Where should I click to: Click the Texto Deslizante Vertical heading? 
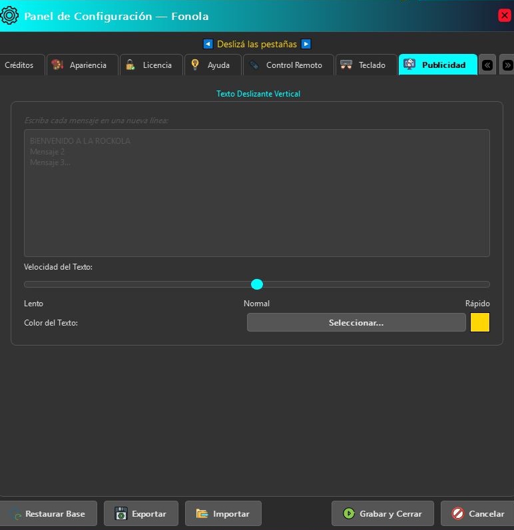(x=258, y=94)
